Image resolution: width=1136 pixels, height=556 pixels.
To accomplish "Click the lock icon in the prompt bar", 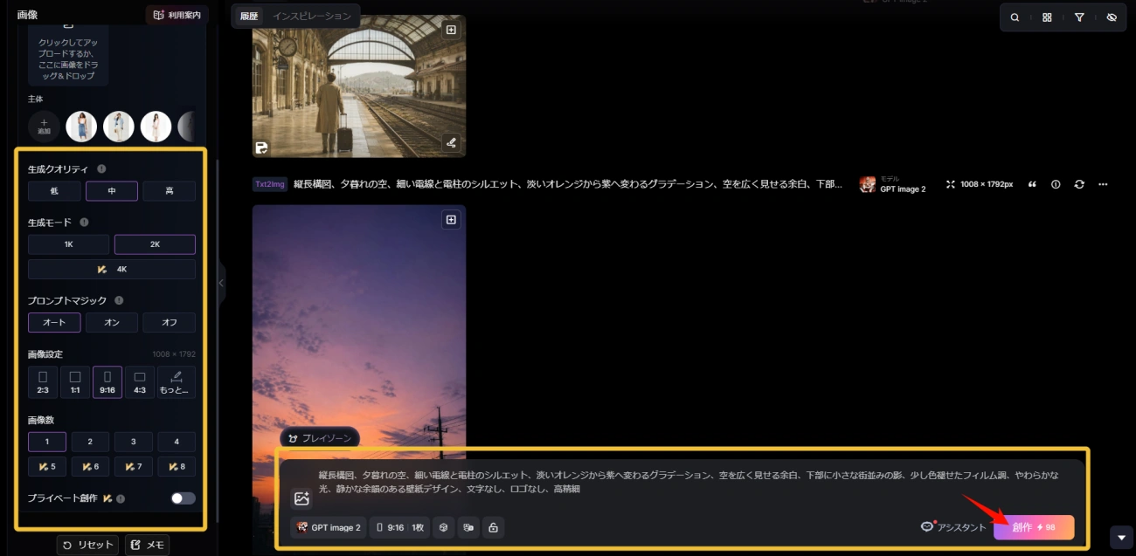I will (x=493, y=527).
